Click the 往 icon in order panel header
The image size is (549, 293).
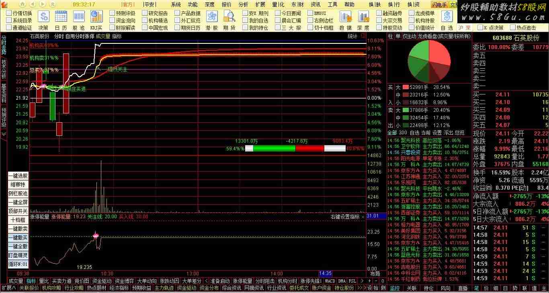pyautogui.click(x=391, y=36)
